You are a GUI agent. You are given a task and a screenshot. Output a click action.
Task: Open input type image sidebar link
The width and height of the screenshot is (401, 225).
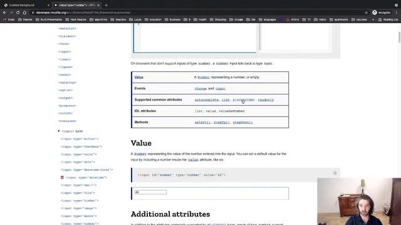pos(79,208)
